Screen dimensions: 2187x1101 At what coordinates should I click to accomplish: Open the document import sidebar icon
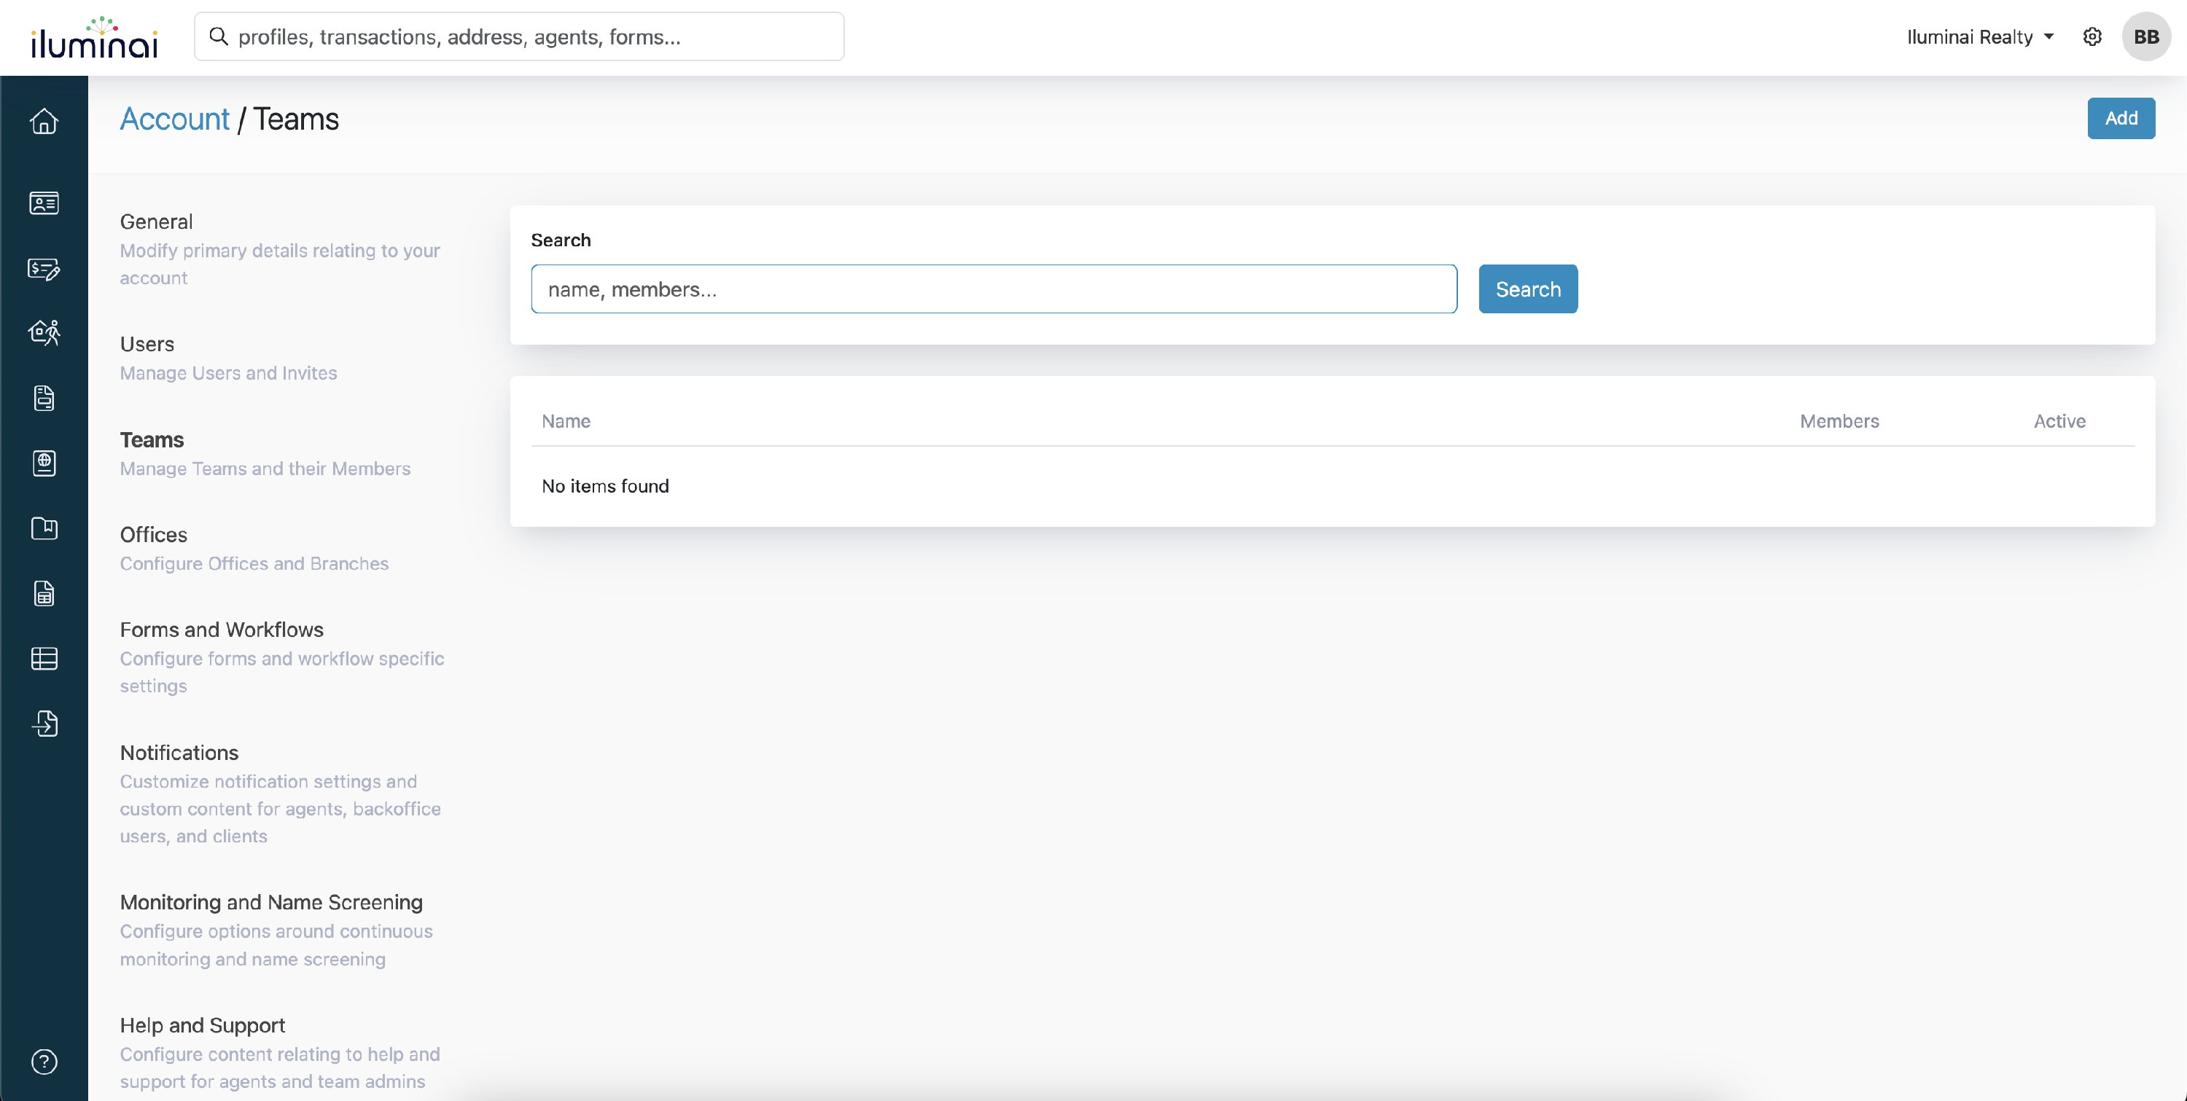(x=44, y=724)
